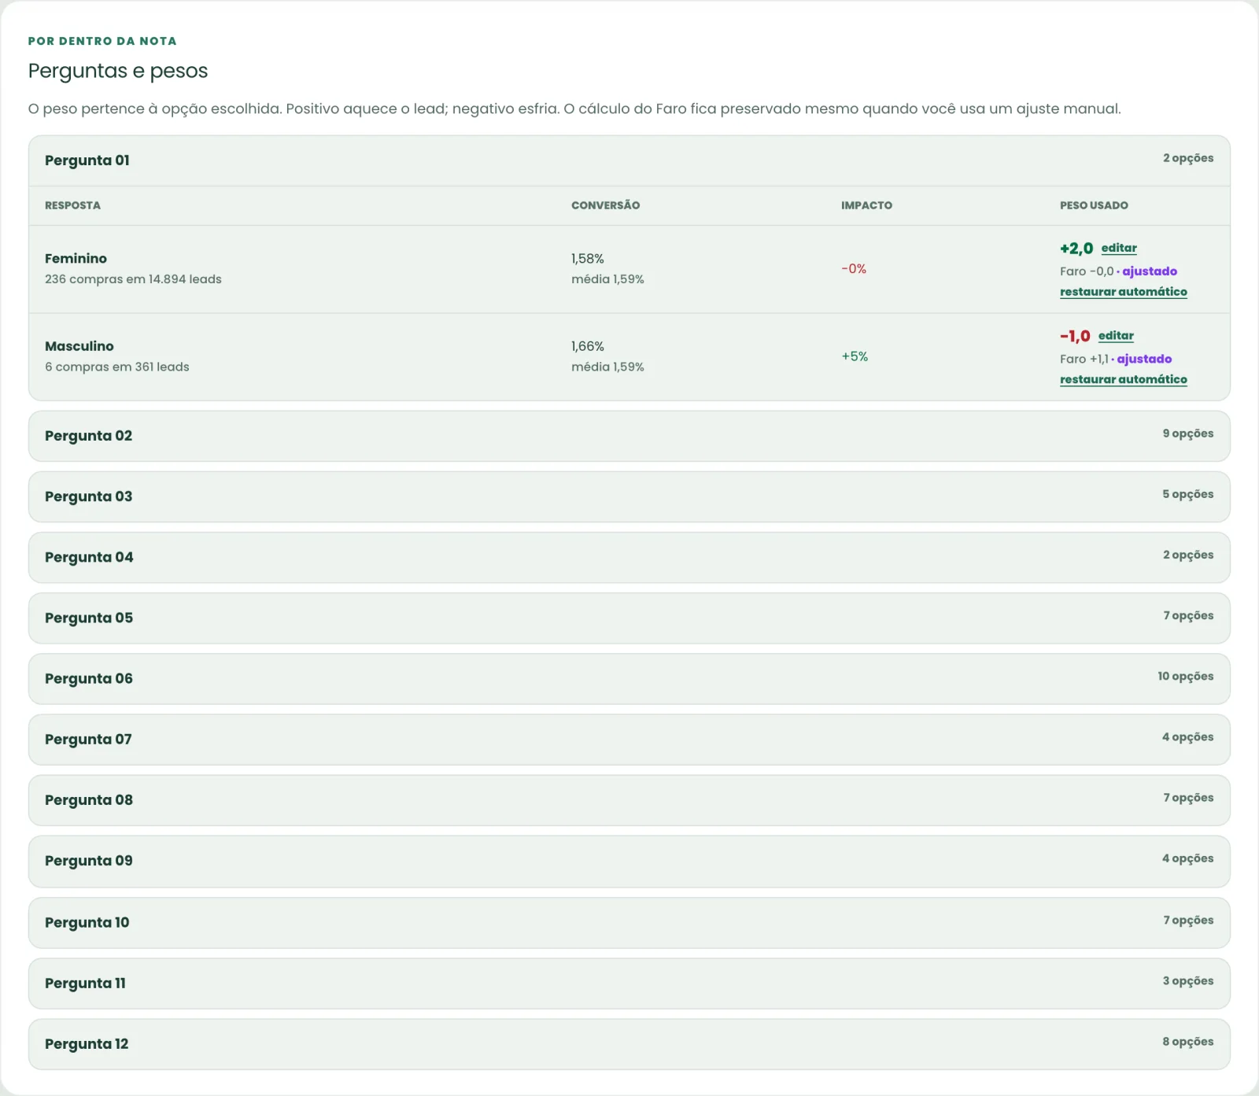Expand the Pergunta 04 section

(x=629, y=557)
